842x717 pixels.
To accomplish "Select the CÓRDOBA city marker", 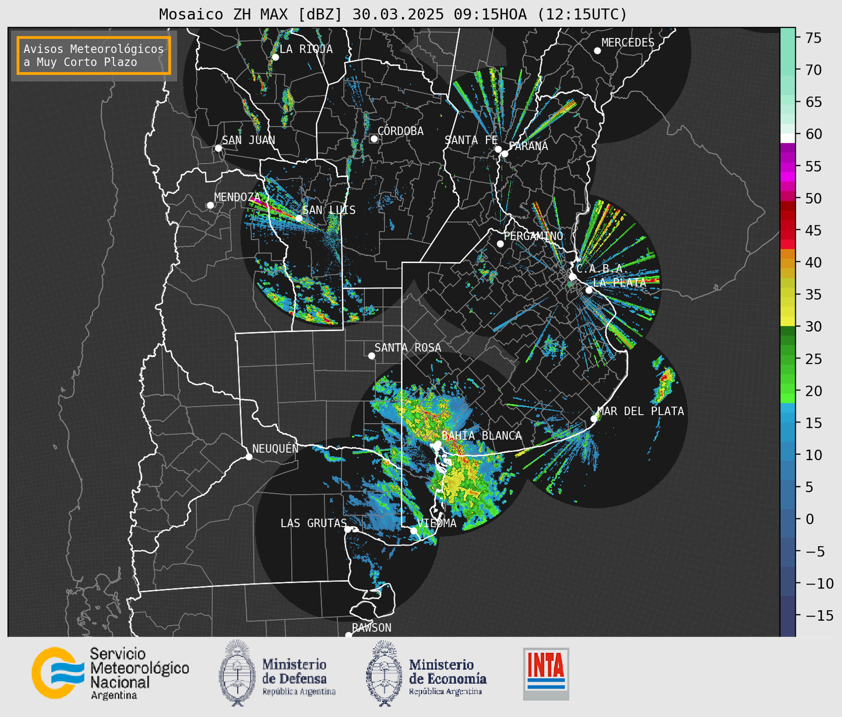I will (374, 139).
